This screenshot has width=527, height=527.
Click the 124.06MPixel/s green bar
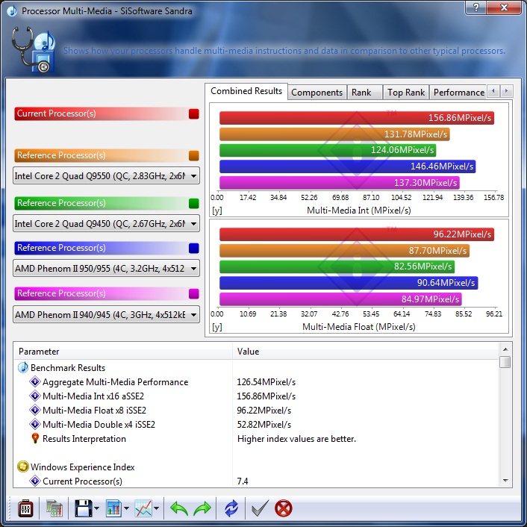(328, 150)
